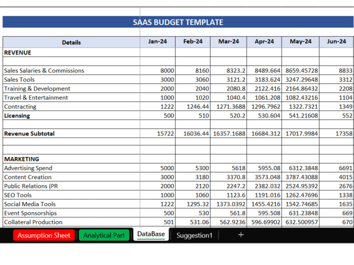Click the 1191.016 SEO Tools cell

click(x=264, y=195)
